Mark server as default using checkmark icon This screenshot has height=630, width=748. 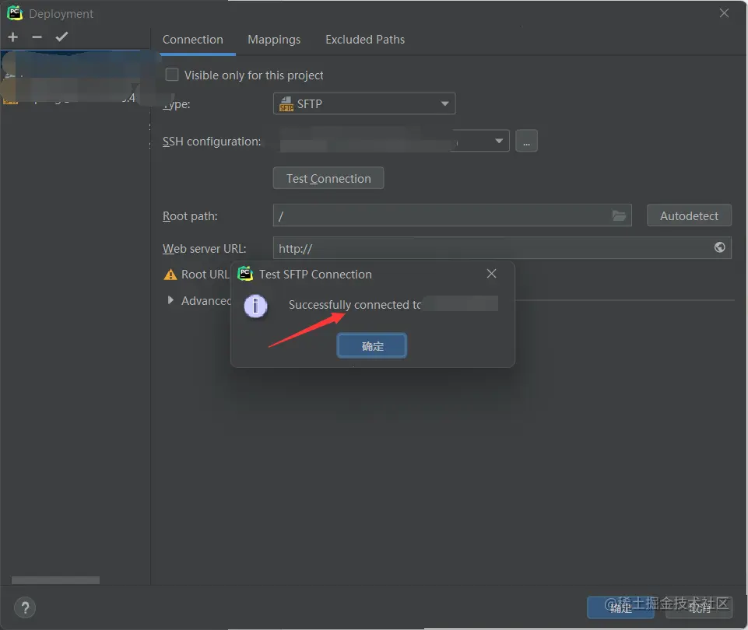click(61, 37)
